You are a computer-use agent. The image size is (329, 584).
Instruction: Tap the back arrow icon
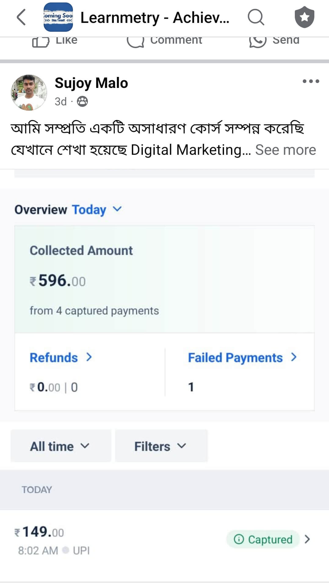point(21,17)
